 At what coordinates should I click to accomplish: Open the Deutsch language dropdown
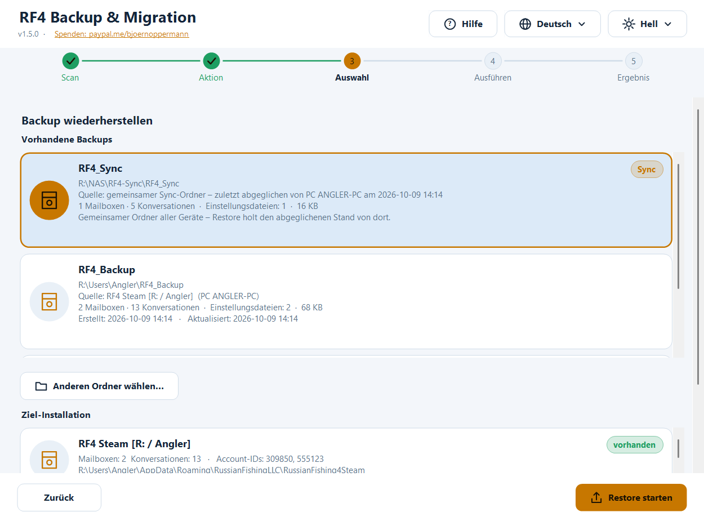pos(552,24)
